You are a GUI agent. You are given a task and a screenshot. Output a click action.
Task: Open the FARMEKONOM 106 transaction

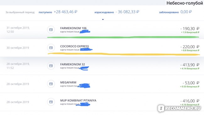click(102, 30)
